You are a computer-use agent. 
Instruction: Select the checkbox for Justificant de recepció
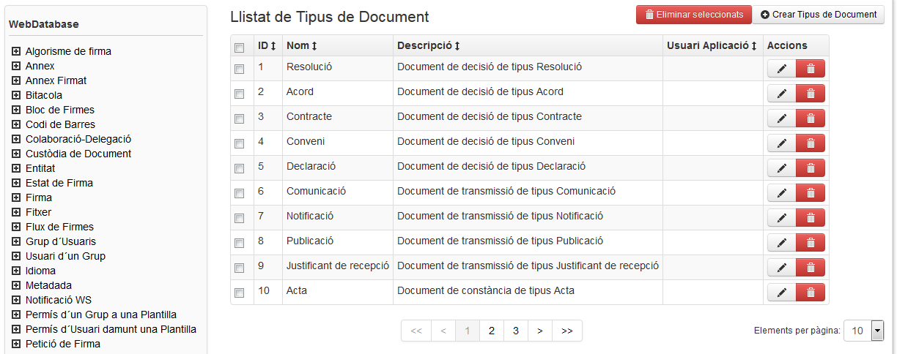239,268
